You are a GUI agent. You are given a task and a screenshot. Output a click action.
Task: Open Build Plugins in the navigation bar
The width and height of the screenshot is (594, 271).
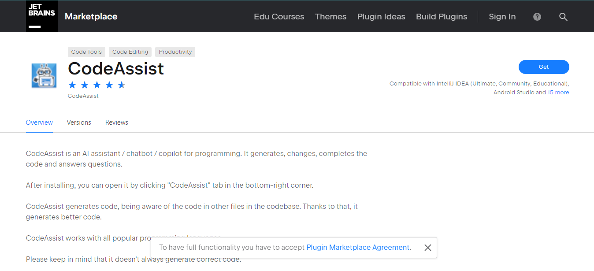pyautogui.click(x=442, y=17)
